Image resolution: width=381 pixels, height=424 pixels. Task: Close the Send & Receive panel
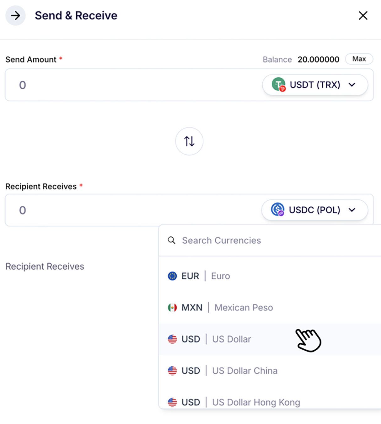coord(363,15)
